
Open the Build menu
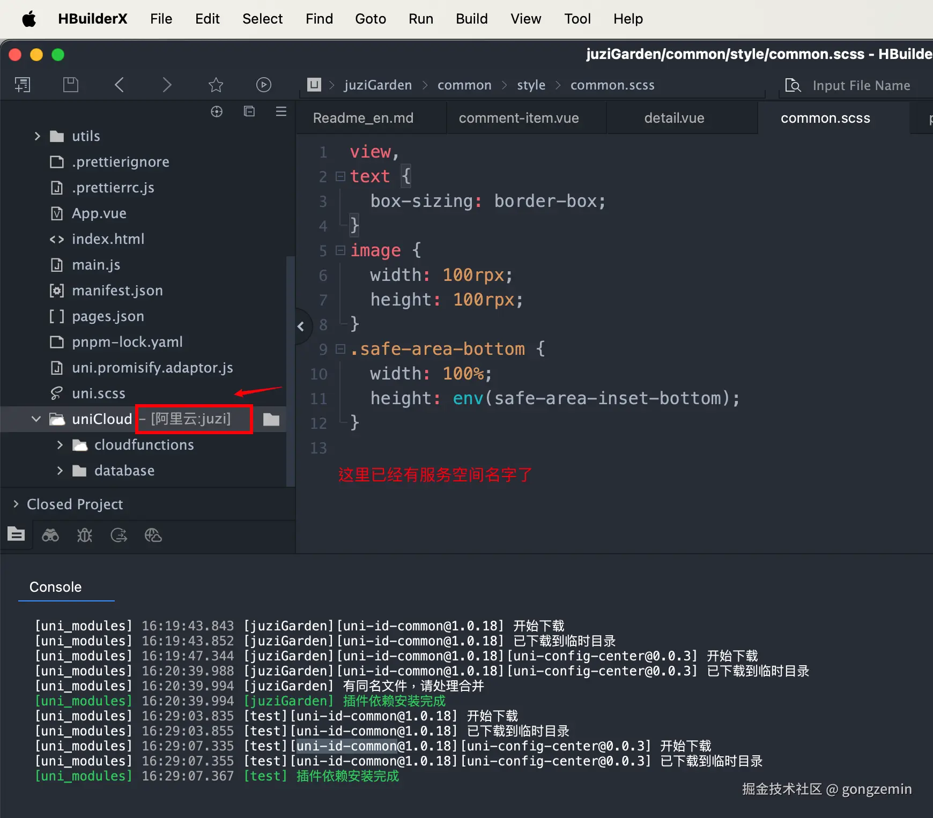pyautogui.click(x=471, y=19)
